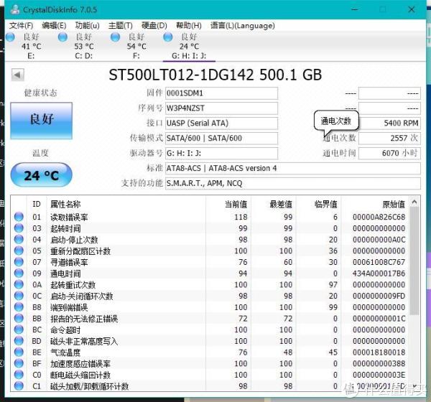Click status icon for 05 重新分配扇区计数

point(19,251)
